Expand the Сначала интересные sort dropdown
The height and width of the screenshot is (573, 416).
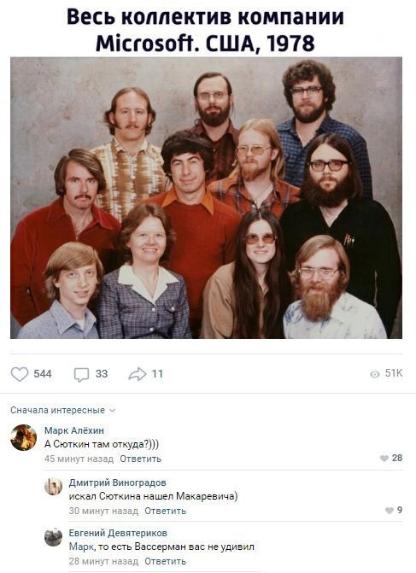[x=63, y=411]
